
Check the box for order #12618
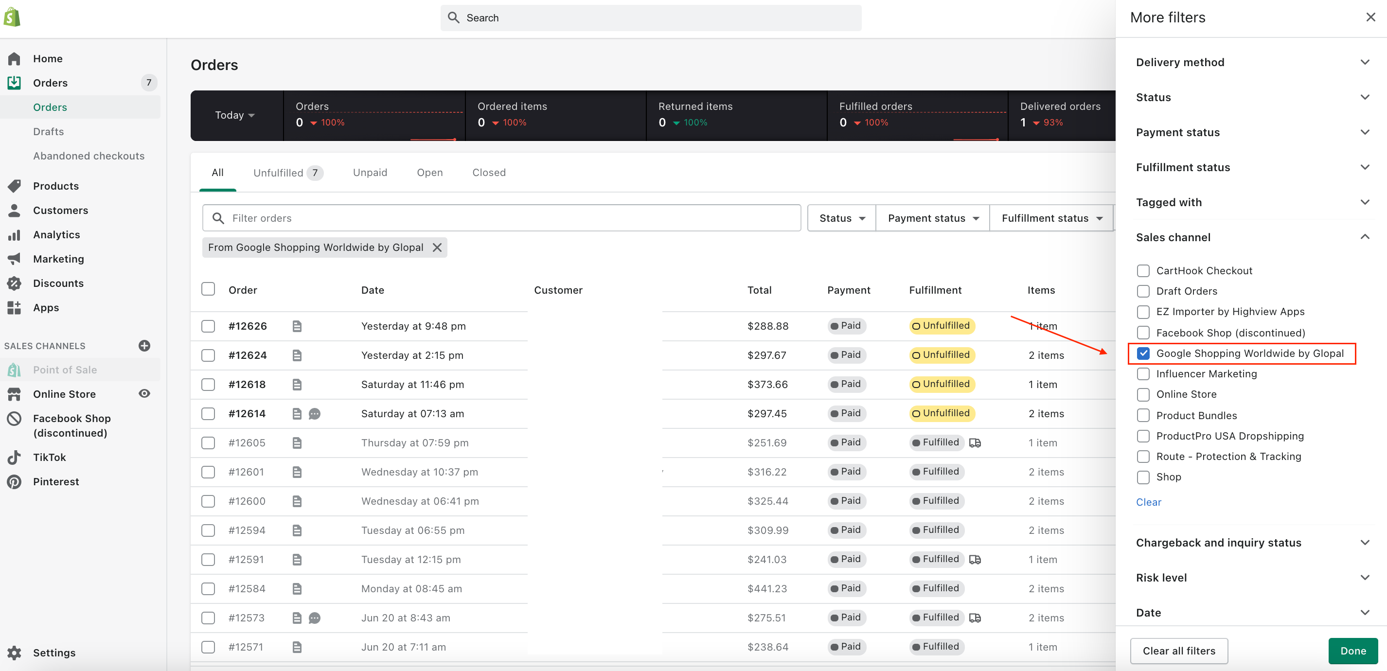pos(208,385)
